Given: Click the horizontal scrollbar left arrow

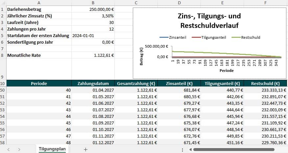Looking at the screenshot, I should (190, 149).
